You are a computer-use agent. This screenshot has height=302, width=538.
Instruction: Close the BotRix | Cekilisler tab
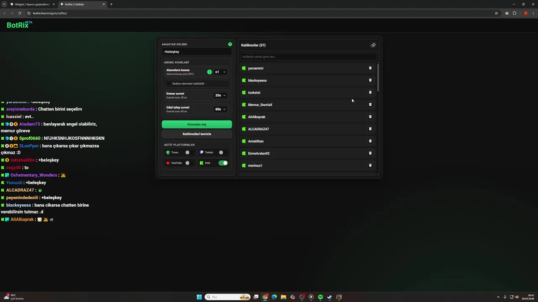coord(104,4)
